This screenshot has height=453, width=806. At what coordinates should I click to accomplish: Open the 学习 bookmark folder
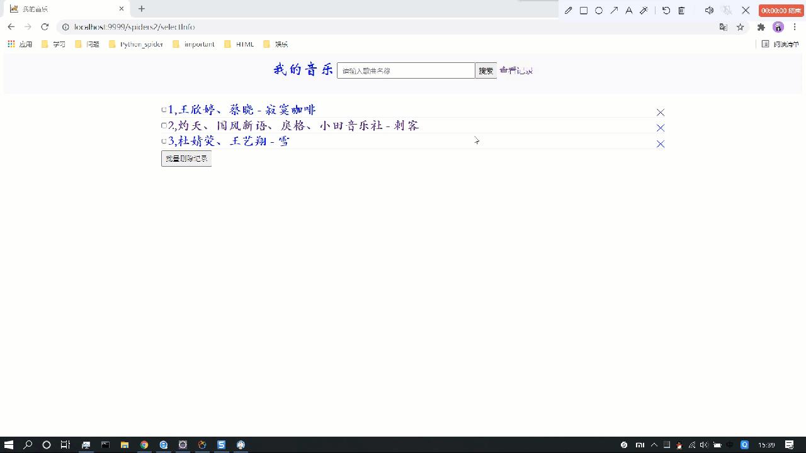point(54,44)
